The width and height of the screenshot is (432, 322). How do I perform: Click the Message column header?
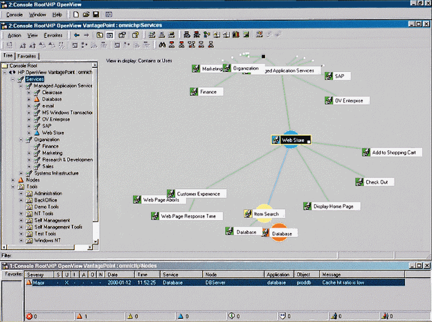coord(362,274)
